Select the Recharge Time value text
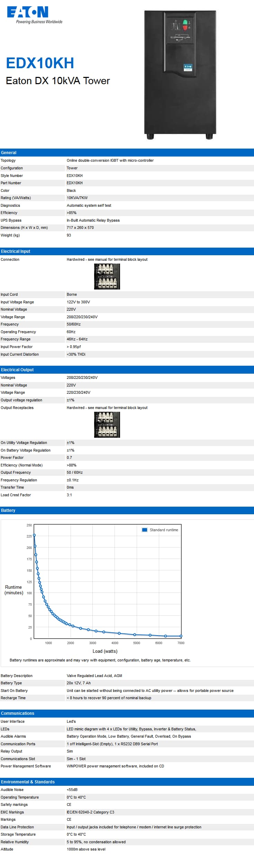Viewport: 254px width, 854px height. 109,698
